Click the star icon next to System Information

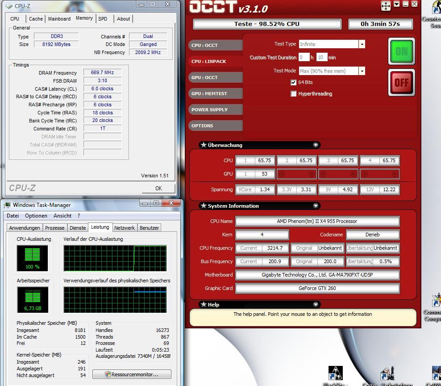pos(204,206)
